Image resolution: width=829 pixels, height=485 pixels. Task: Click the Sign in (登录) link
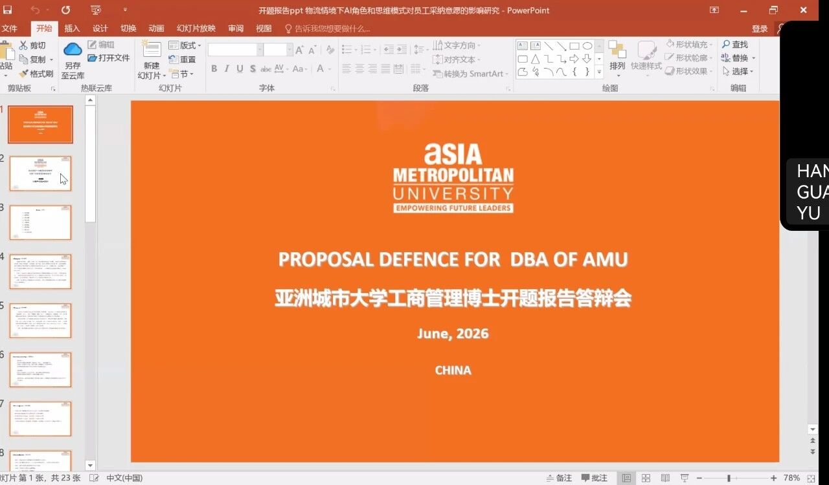[x=760, y=28]
